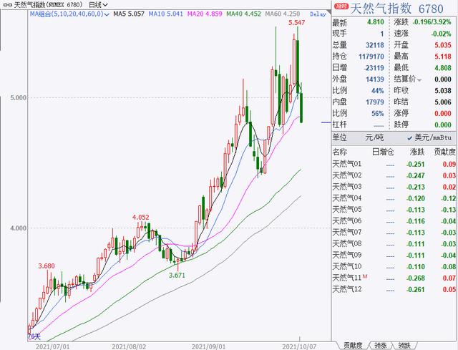Select the 天然气10 contract row
Image resolution: width=458 pixels, height=350 pixels.
coord(394,267)
